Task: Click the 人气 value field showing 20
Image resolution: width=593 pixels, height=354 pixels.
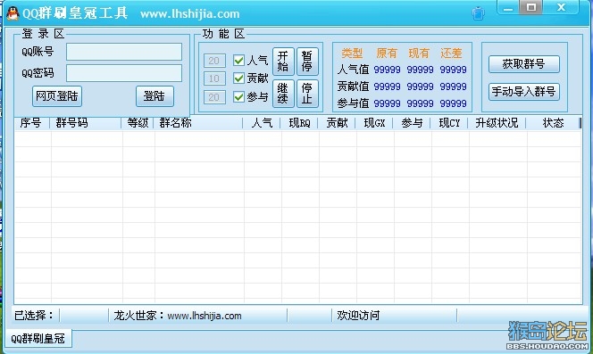Action: (214, 61)
